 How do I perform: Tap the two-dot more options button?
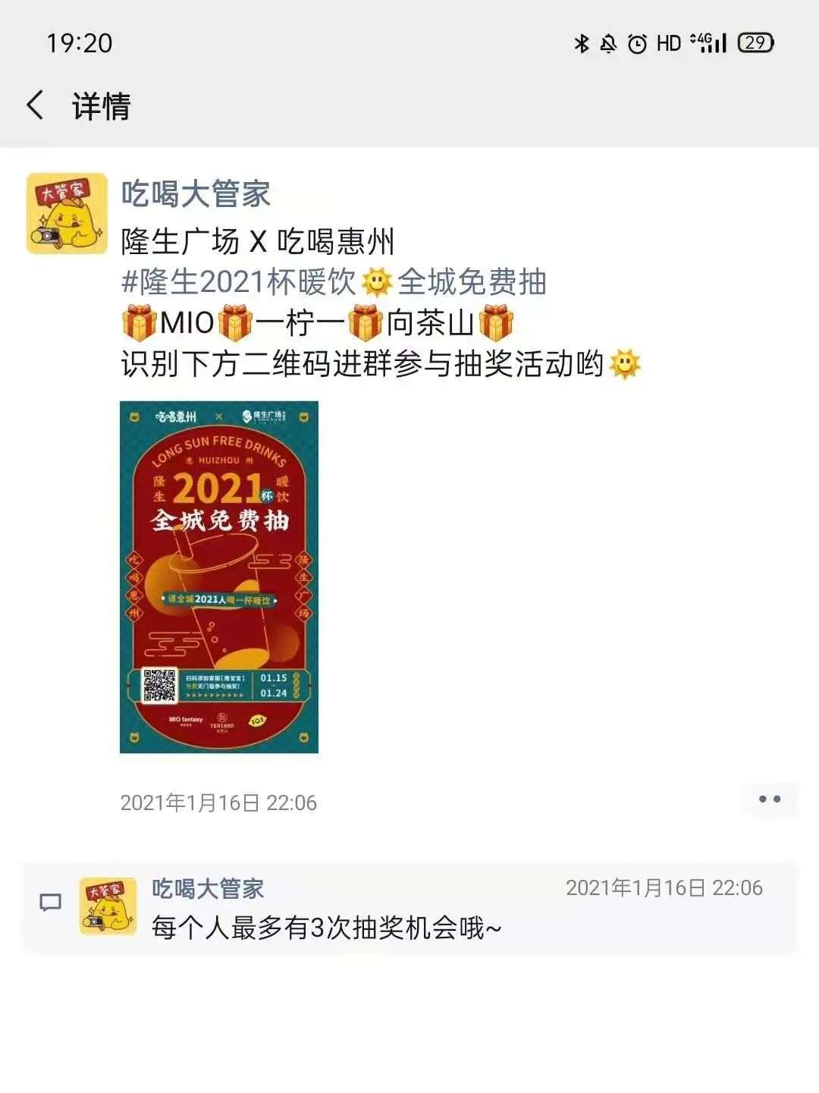770,799
